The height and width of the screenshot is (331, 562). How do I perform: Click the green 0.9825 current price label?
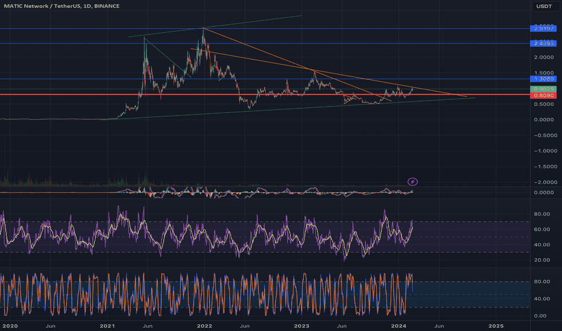coord(543,88)
